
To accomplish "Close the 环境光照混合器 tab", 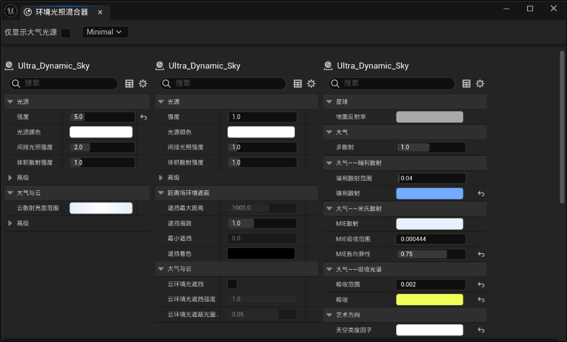I will point(100,12).
